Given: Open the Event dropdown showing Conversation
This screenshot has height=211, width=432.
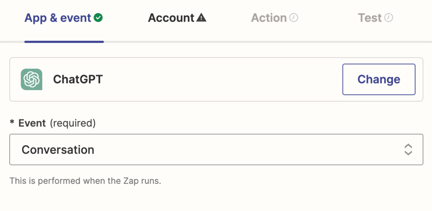Looking at the screenshot, I should coord(216,150).
